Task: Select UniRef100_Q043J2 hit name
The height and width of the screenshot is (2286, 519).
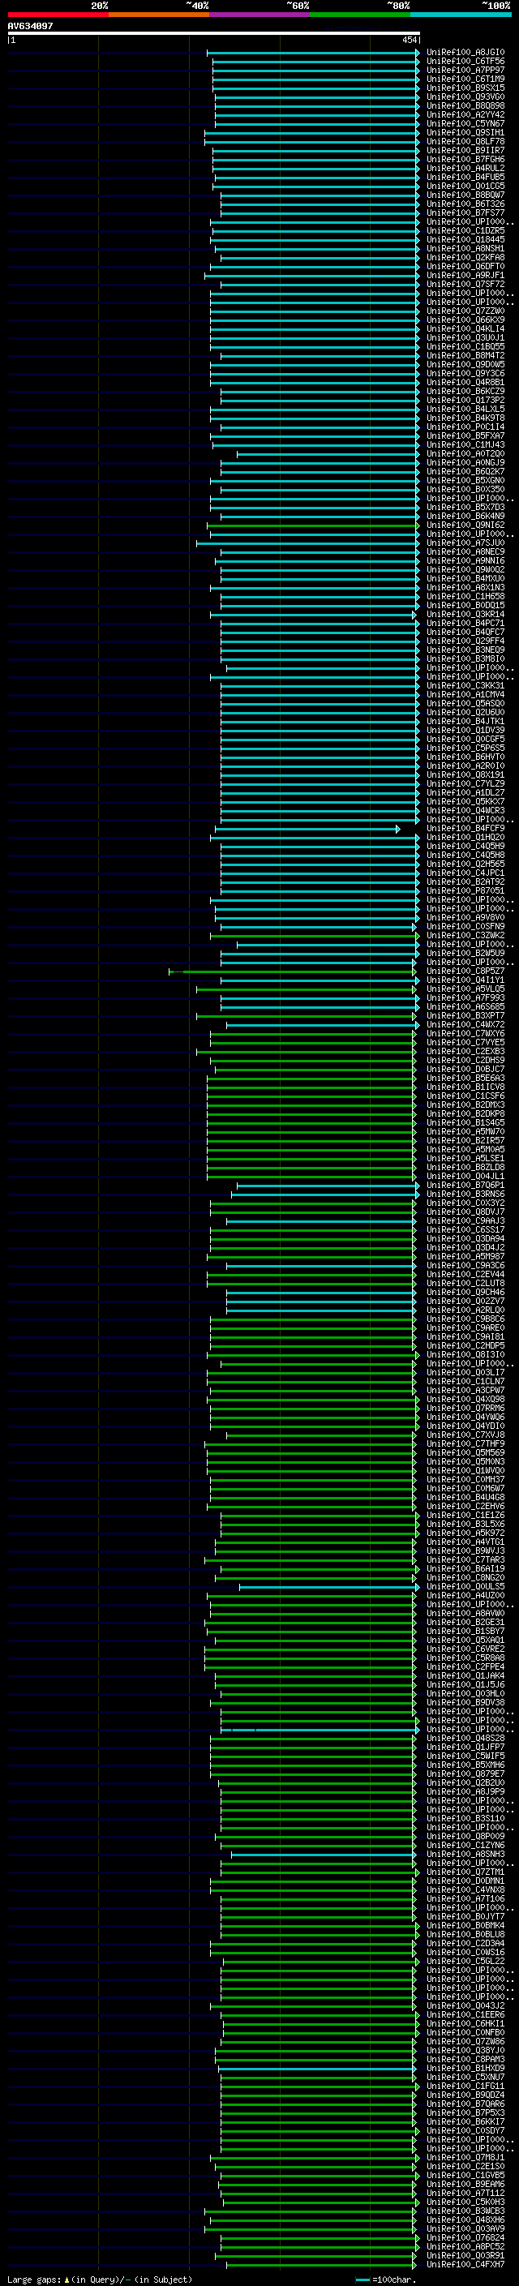Action: coord(465,2006)
